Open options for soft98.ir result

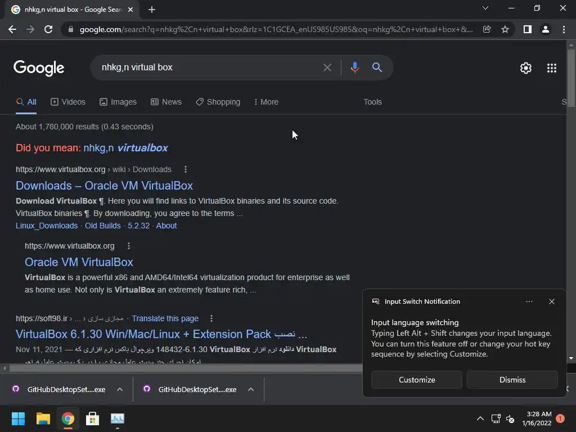click(211, 318)
